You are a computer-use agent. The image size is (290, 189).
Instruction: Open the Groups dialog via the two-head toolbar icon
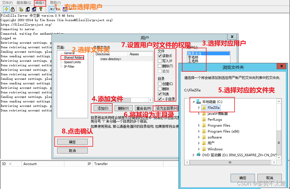pyautogui.click(x=34, y=9)
